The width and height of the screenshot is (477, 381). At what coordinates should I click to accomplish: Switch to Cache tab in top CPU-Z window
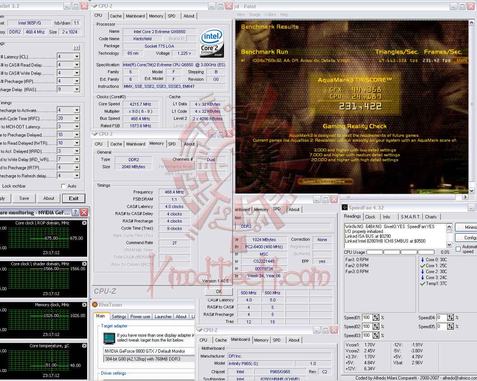click(x=116, y=16)
